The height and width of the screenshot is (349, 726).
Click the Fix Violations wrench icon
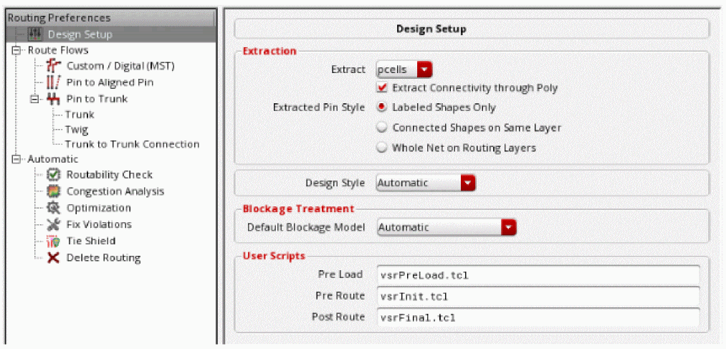(x=54, y=224)
